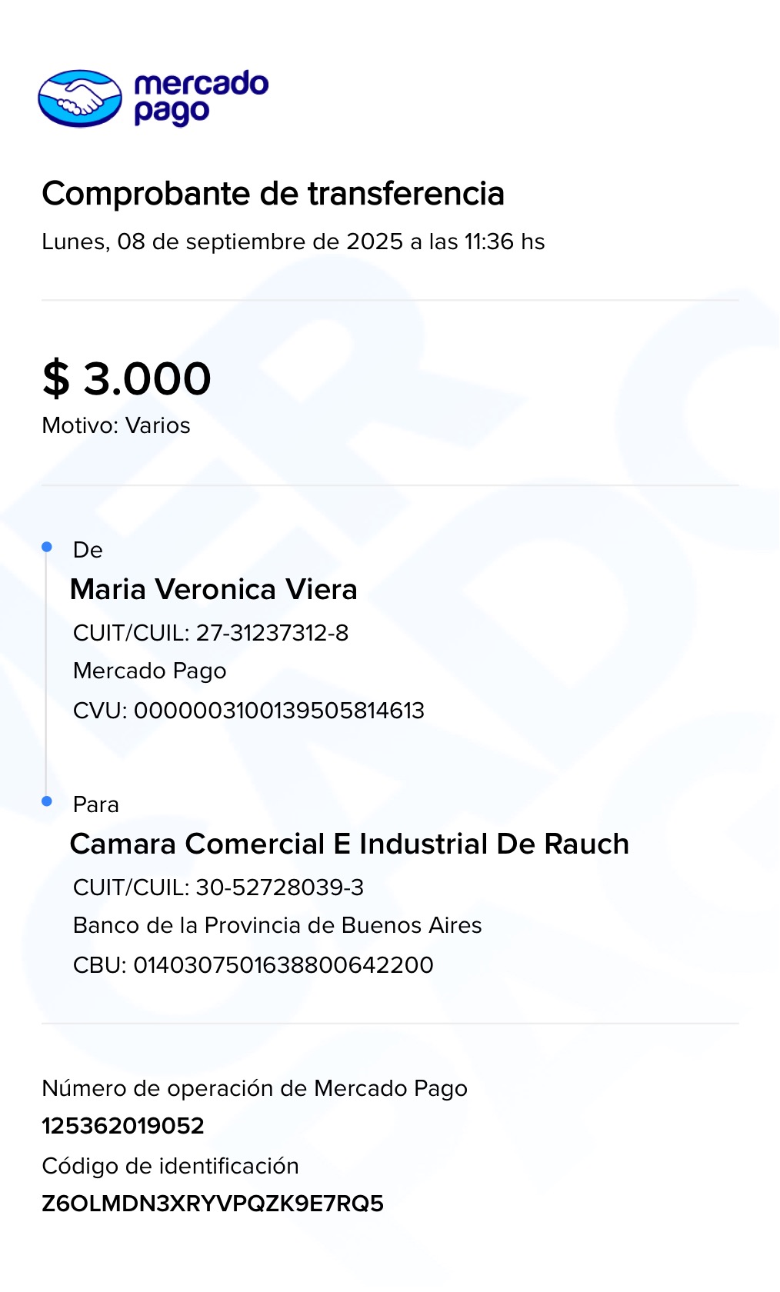Click the blue dot beside De

[47, 547]
